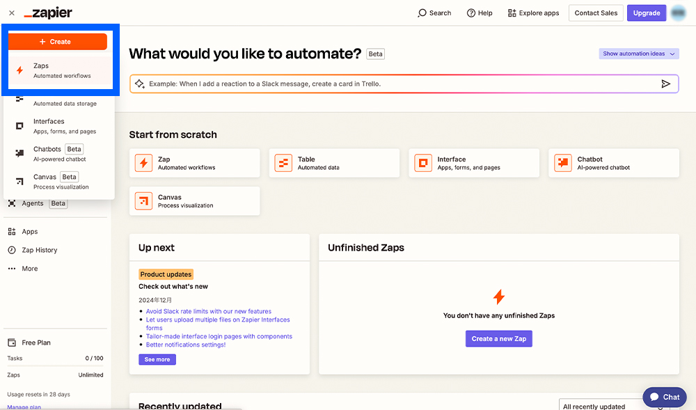Click the Canvas icon in Create menu
This screenshot has width=696, height=410.
19,181
